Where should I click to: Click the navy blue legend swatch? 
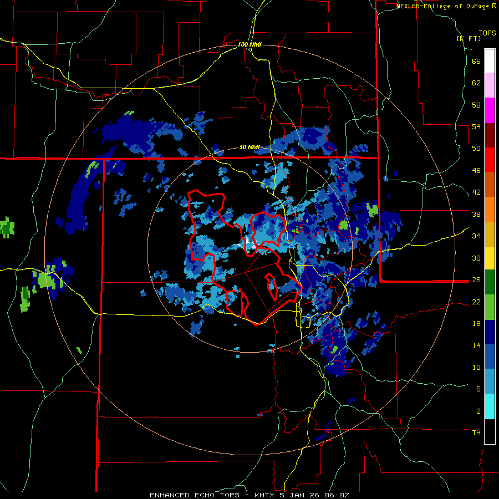pyautogui.click(x=490, y=332)
